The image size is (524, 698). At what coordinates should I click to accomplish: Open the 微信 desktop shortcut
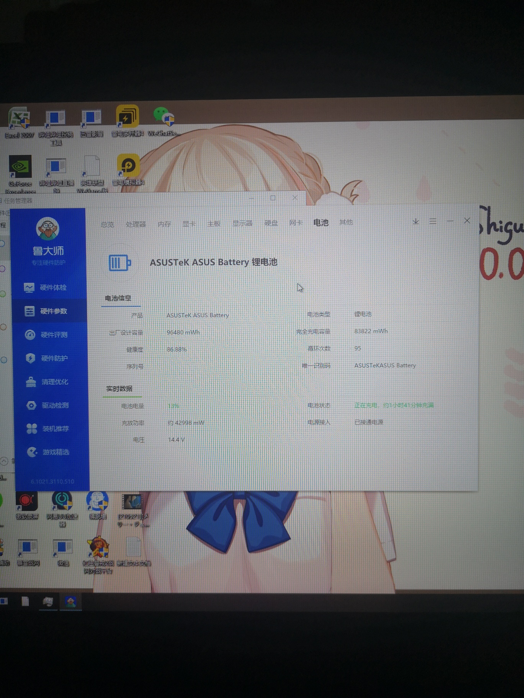point(63,553)
